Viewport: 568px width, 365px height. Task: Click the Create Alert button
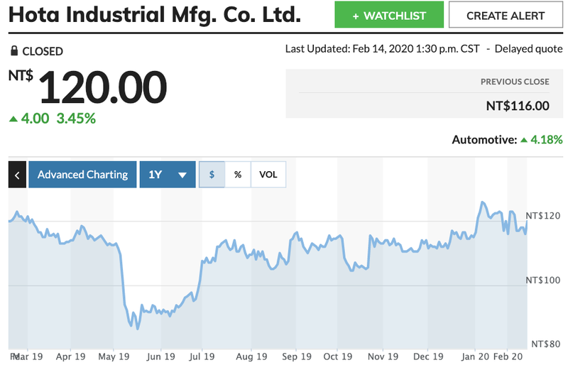[x=506, y=15]
